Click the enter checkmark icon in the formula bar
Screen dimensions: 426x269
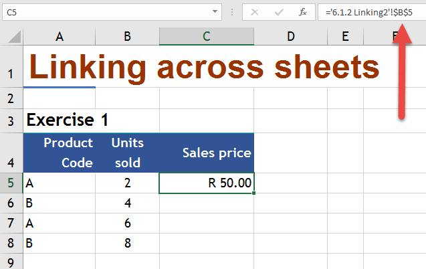(278, 12)
